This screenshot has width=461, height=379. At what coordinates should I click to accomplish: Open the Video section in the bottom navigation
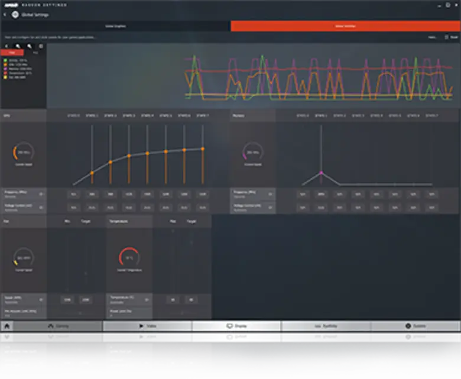click(x=147, y=326)
